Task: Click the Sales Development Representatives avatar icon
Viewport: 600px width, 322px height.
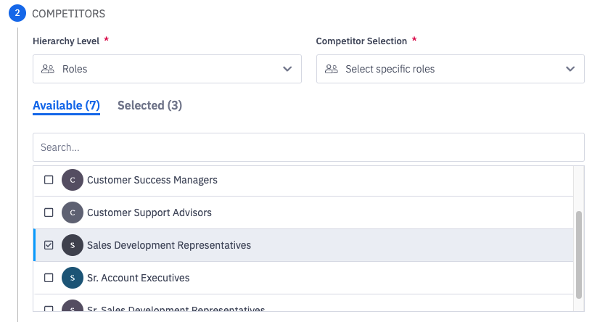Action: click(x=73, y=245)
